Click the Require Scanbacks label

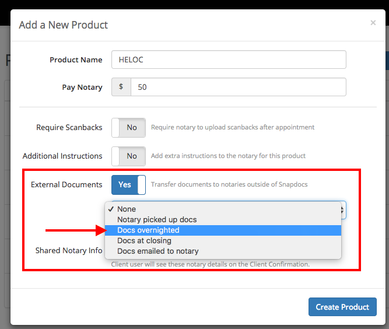click(x=69, y=127)
